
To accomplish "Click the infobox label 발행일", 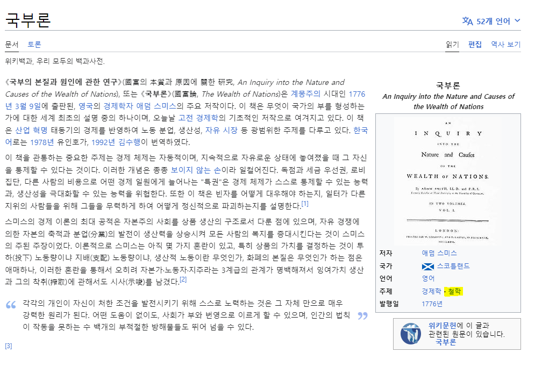I will pos(389,304).
